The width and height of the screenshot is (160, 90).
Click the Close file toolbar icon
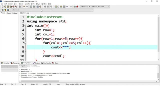click(x=13, y=7)
